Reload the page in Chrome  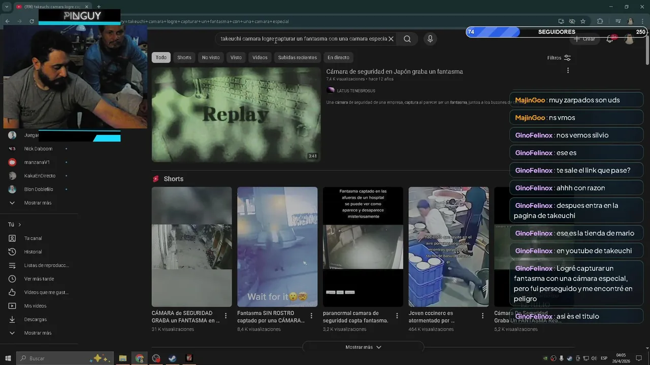click(32, 21)
